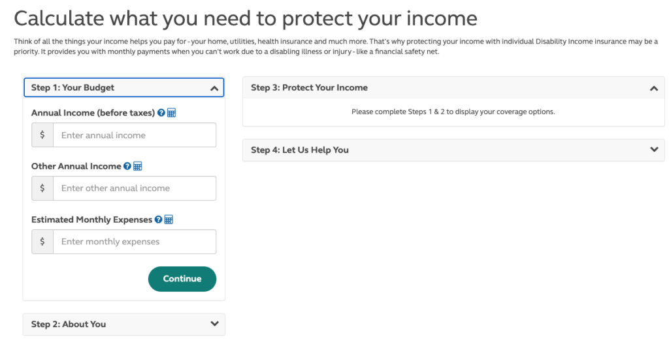
Task: Focus the Enter other annual income field
Action: [135, 188]
